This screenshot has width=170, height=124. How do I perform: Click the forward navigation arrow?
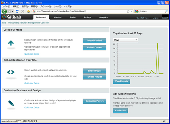[9, 11]
